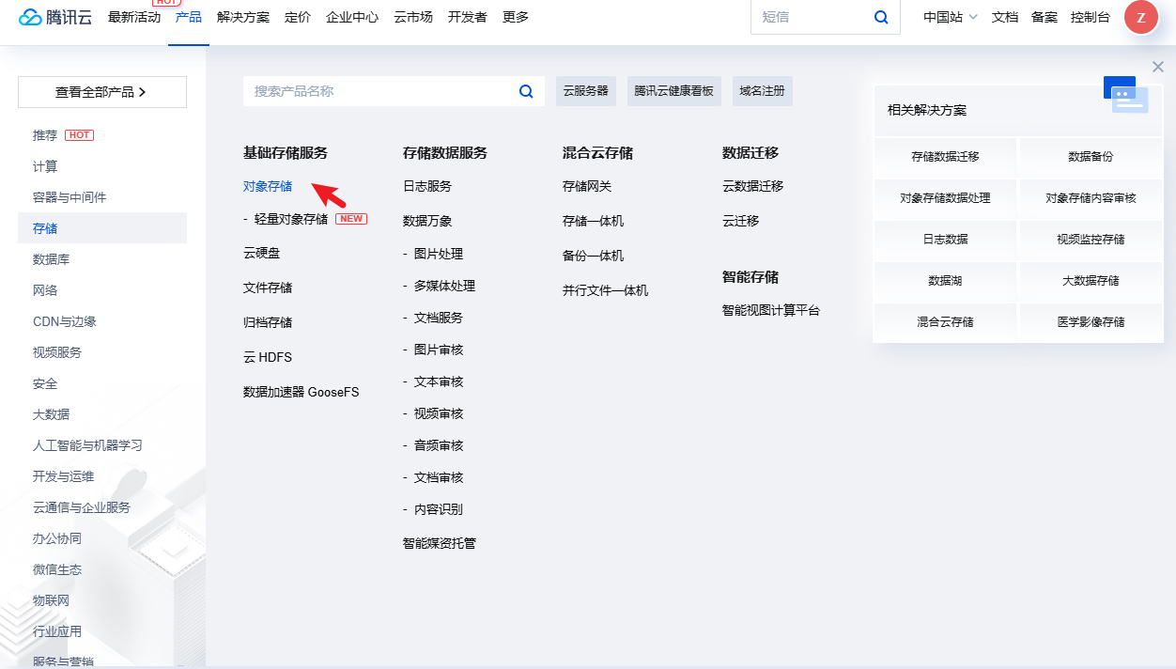This screenshot has height=669, width=1176.
Task: Open the 云市场 menu item
Action: click(x=413, y=17)
